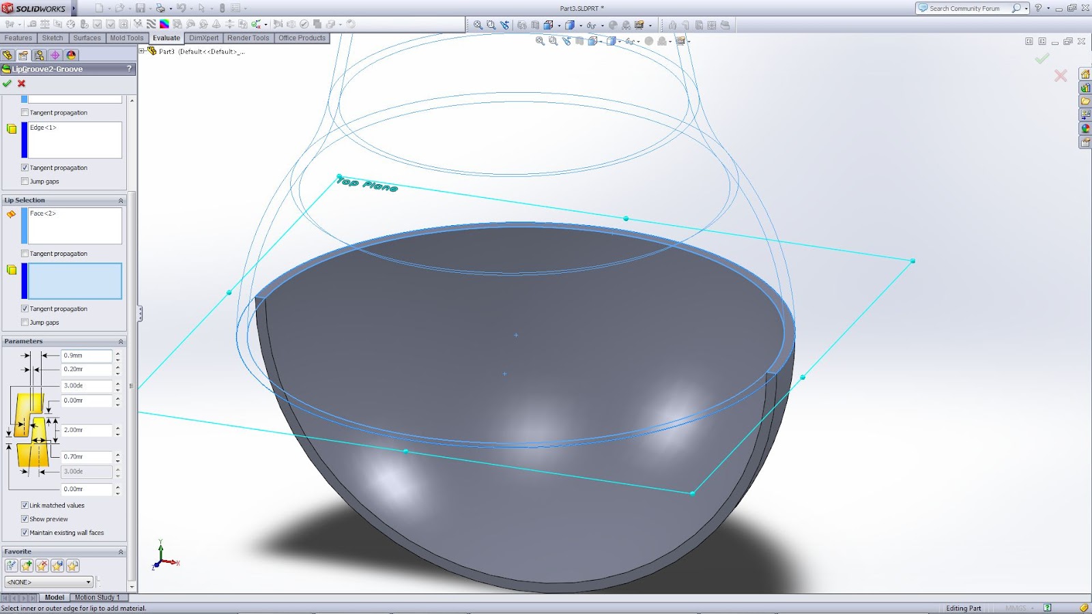Click the ConfigurationManager tab in the left panel
The width and height of the screenshot is (1092, 614).
click(x=39, y=55)
